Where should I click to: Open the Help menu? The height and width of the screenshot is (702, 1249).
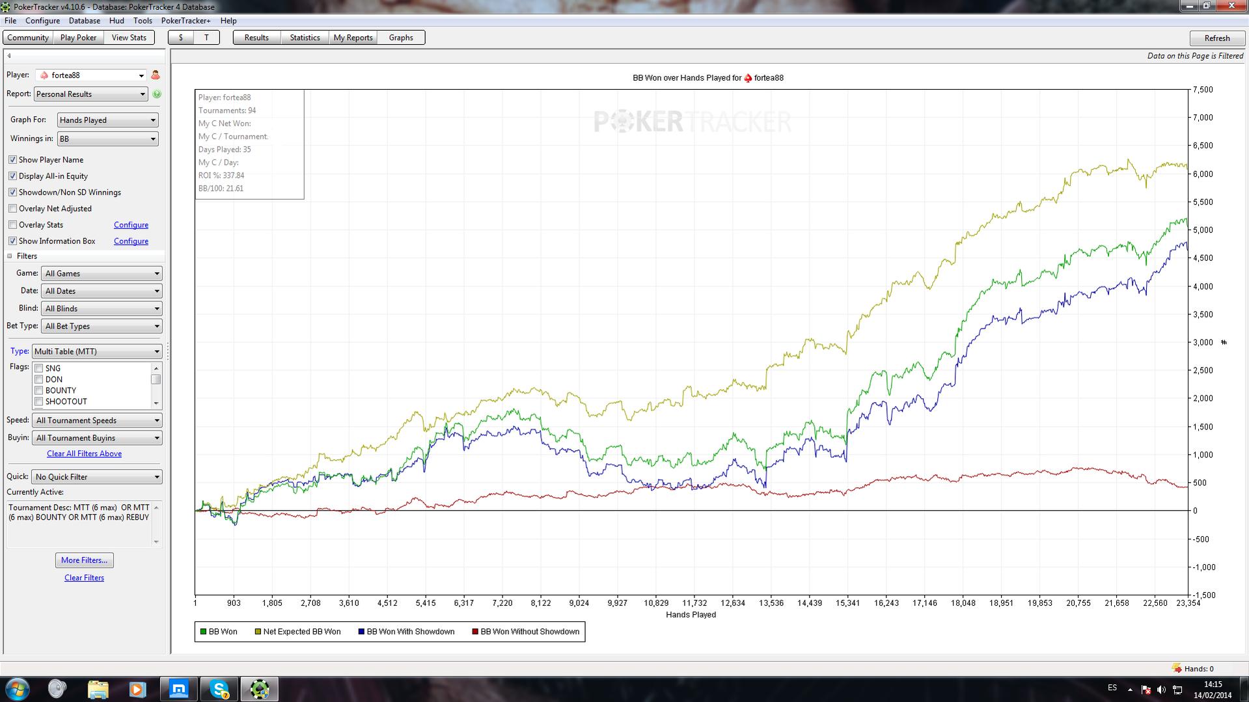point(228,21)
